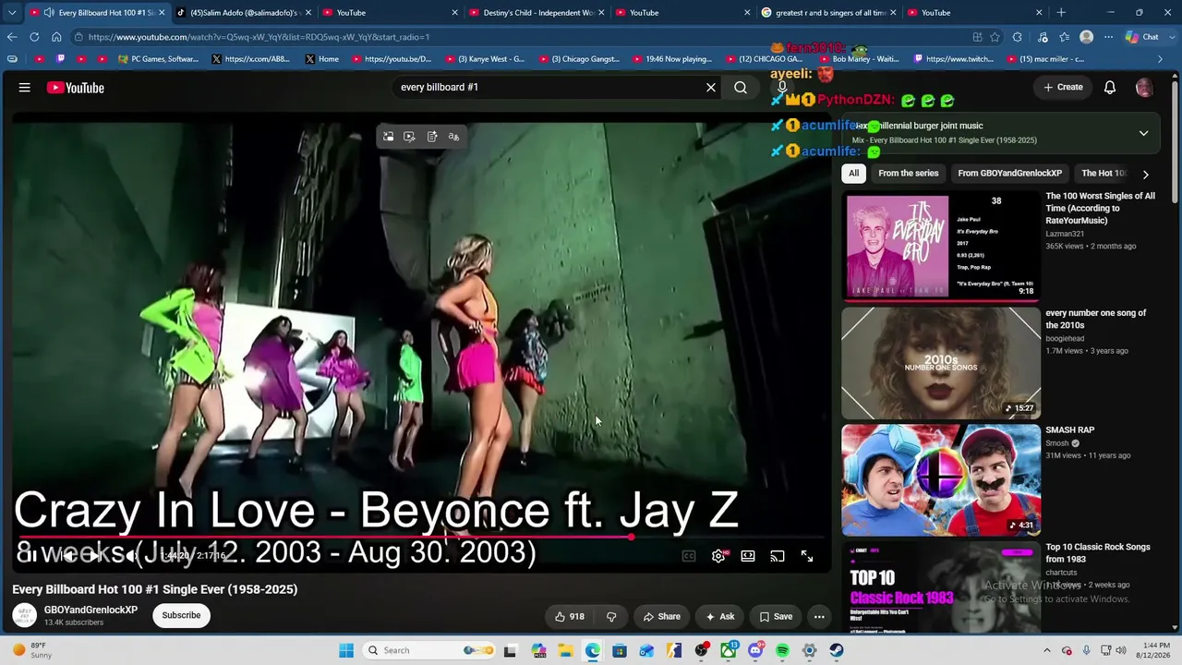This screenshot has height=665, width=1182.
Task: Select the From the series chip
Action: point(909,174)
